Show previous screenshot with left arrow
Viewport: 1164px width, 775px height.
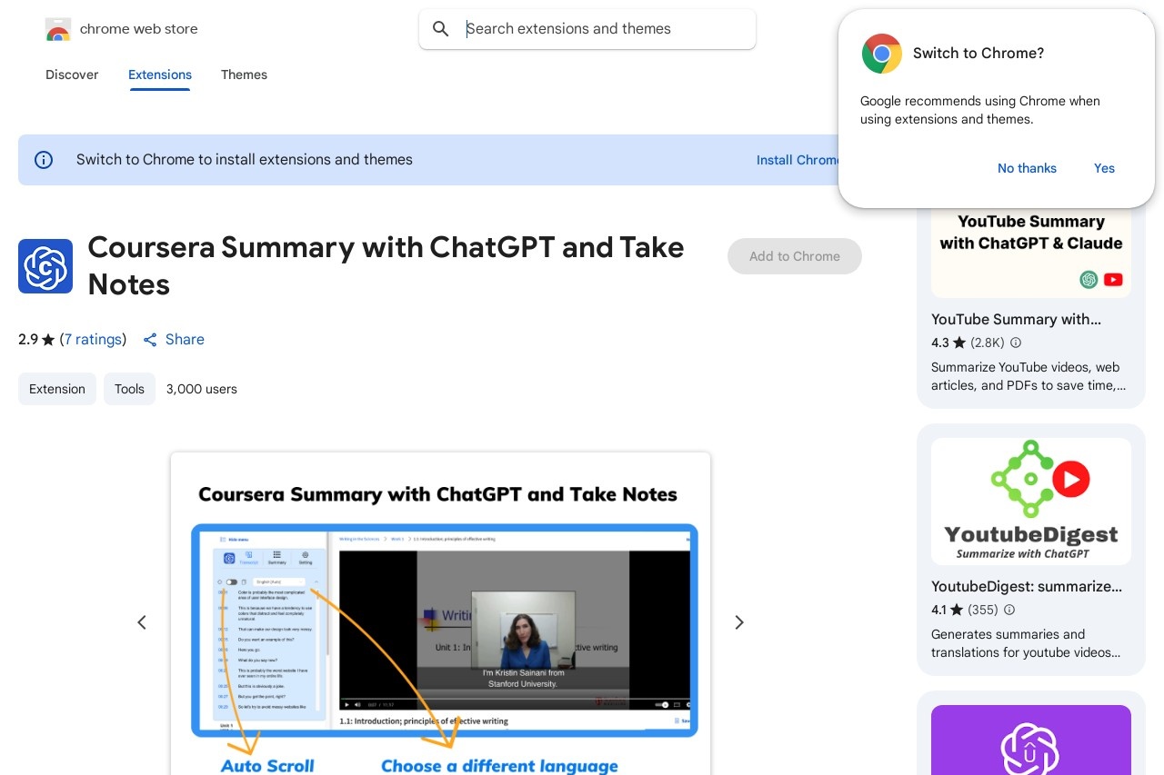click(x=142, y=622)
